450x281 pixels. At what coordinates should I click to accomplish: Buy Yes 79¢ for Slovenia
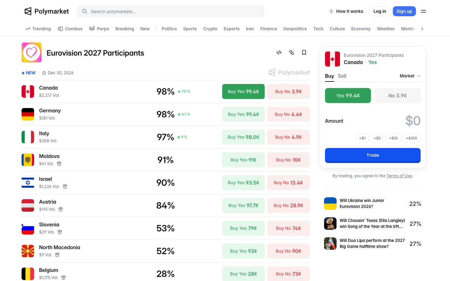[x=243, y=228]
